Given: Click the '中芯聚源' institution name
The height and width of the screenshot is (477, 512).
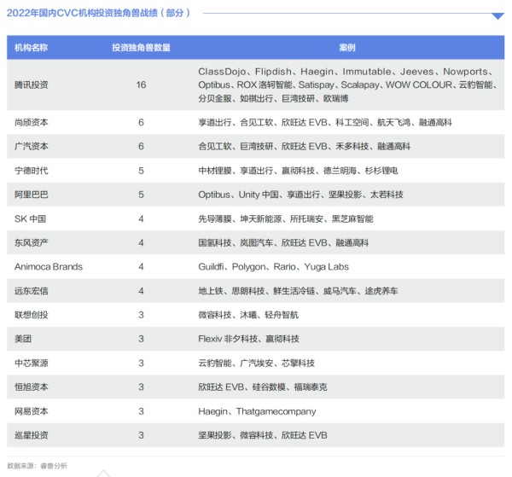Looking at the screenshot, I should coord(32,363).
